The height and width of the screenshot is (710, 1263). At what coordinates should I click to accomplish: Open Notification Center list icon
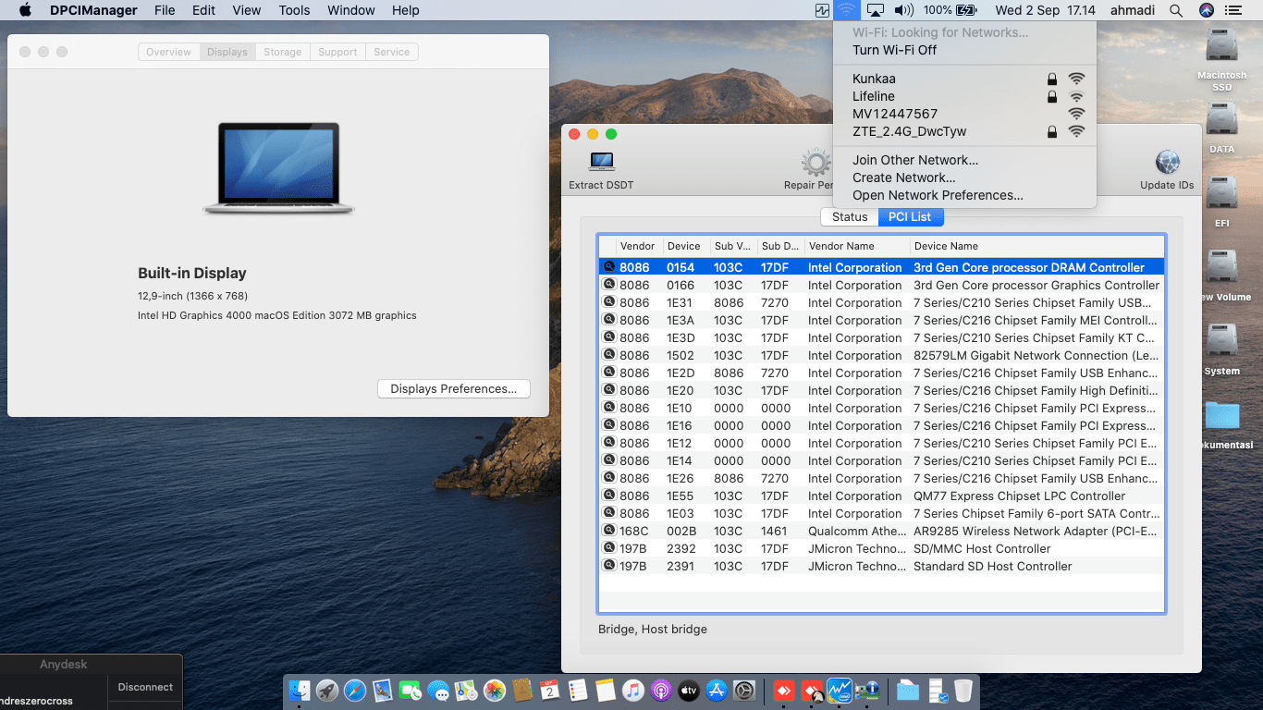pos(1233,10)
